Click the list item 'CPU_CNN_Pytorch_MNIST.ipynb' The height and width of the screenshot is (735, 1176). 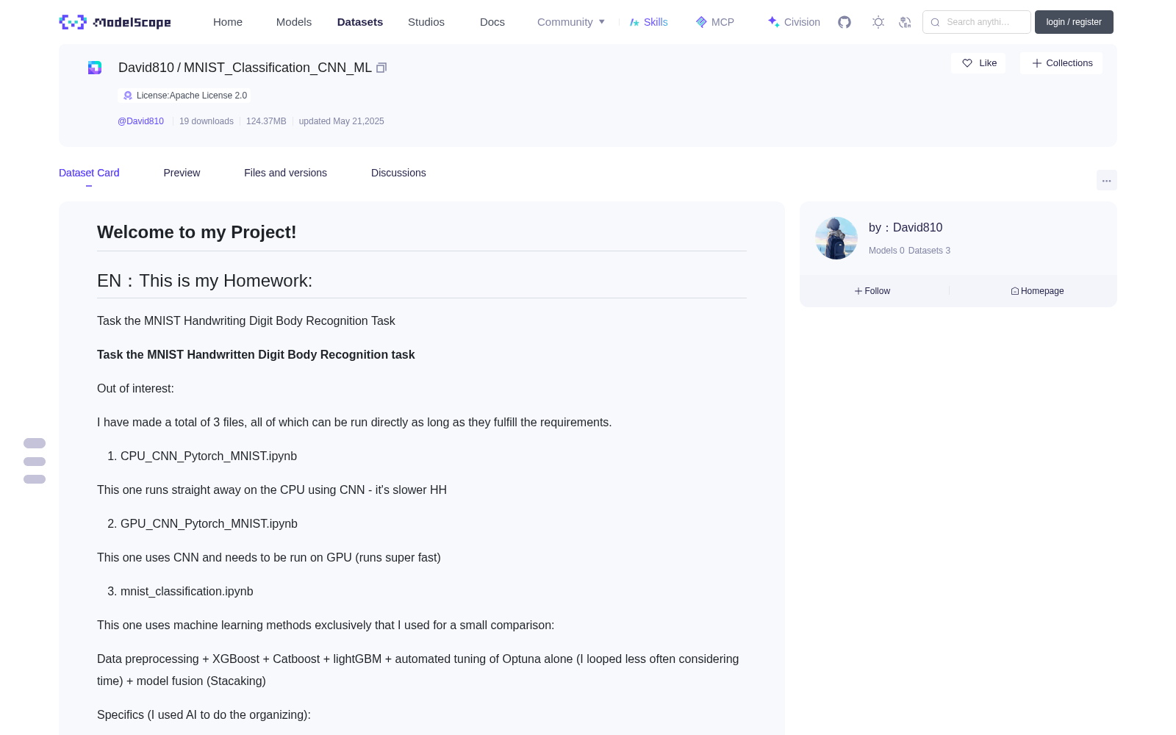[209, 456]
